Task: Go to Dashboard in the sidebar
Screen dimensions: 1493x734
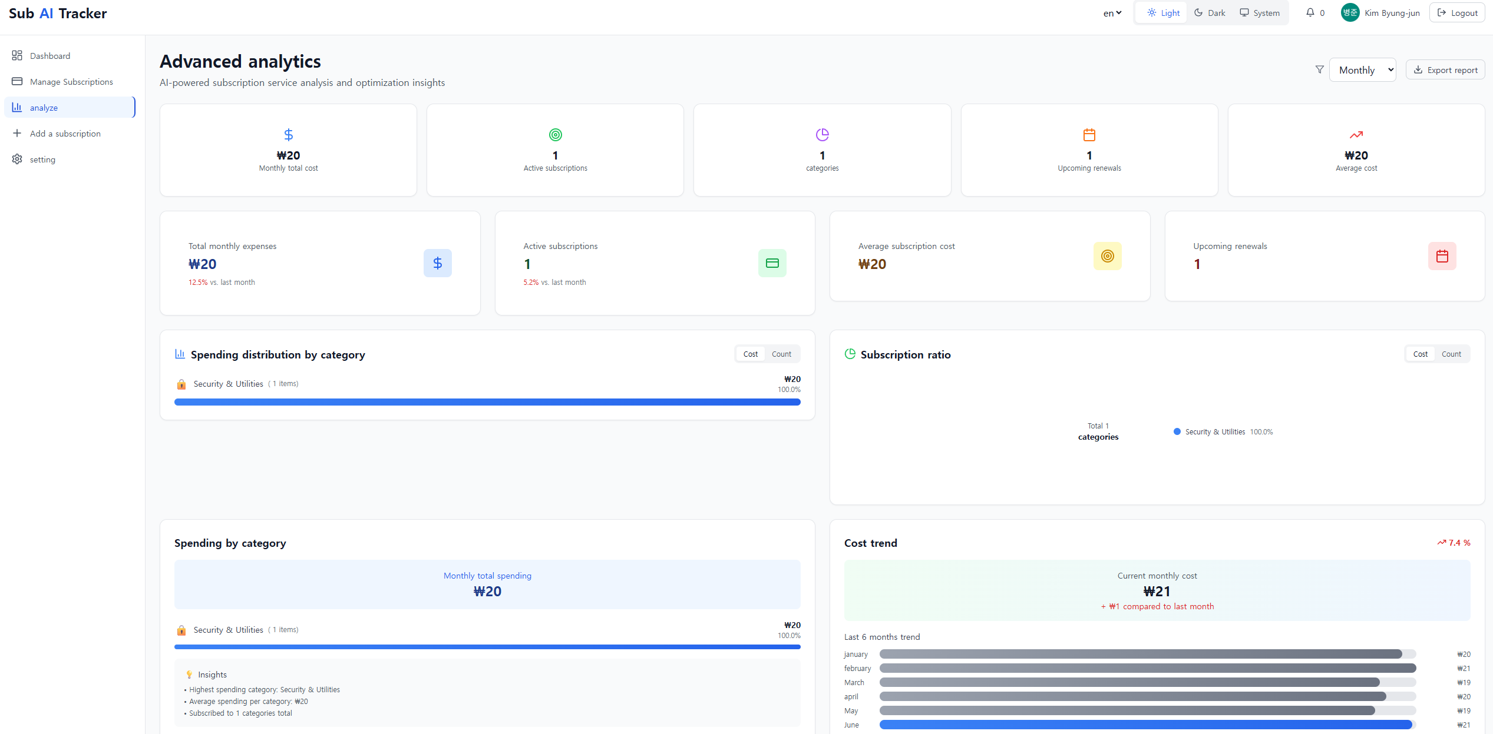Action: click(x=50, y=56)
